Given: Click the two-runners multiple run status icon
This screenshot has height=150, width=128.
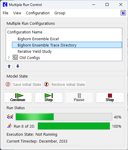Looking at the screenshot, I should 10,117.
